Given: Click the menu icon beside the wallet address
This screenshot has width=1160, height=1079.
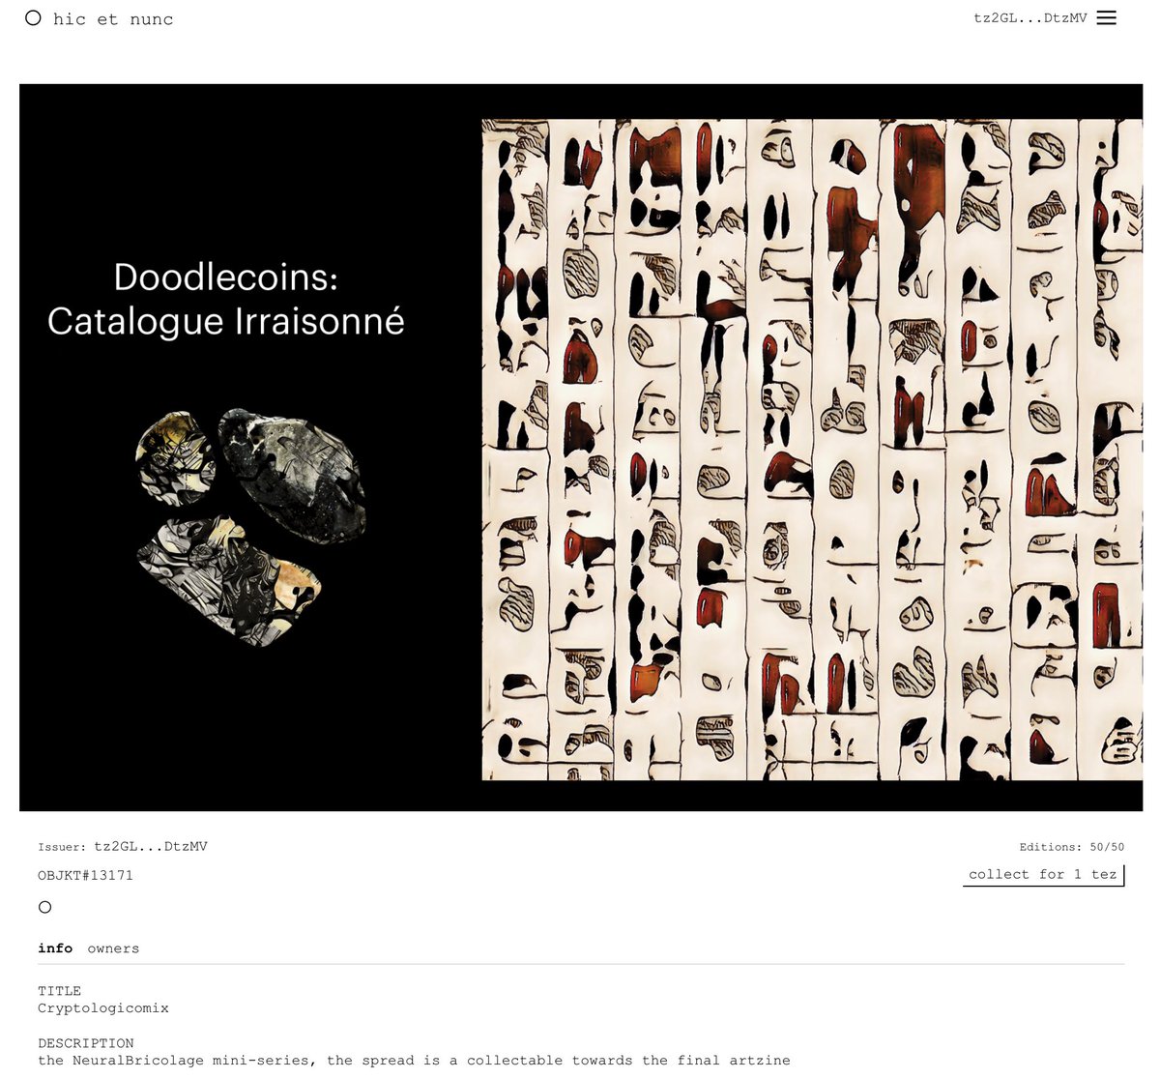Looking at the screenshot, I should pyautogui.click(x=1106, y=17).
